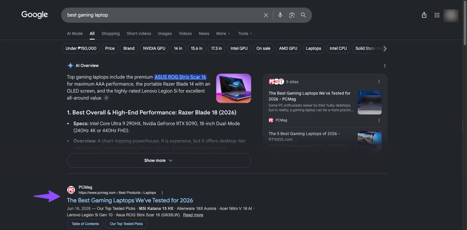Click the RTINGS source card thumbnail

[x=369, y=140]
